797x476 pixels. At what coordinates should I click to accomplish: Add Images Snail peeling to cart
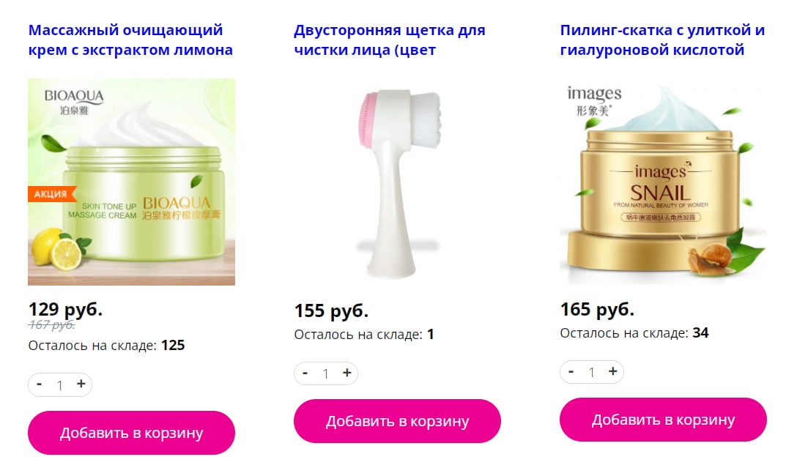(663, 420)
